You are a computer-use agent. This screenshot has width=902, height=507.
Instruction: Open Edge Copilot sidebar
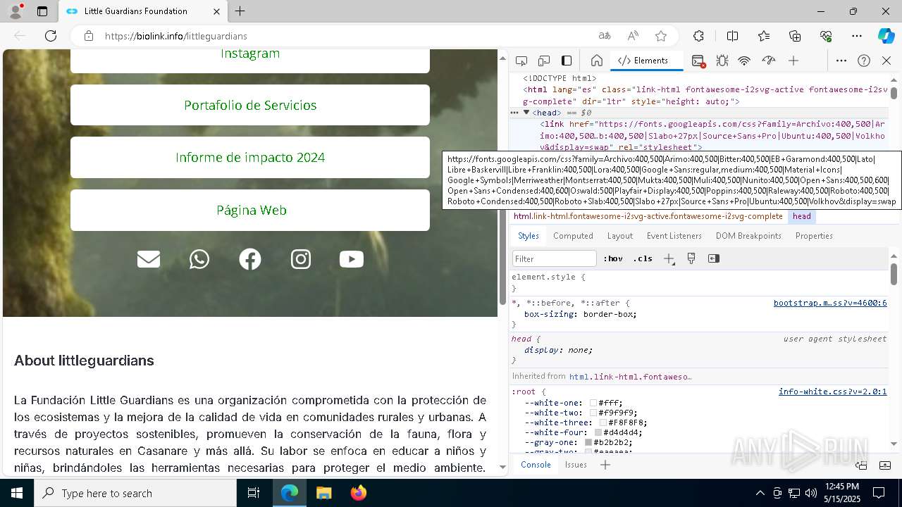(x=886, y=36)
